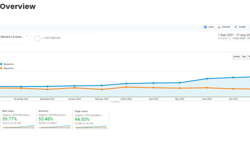
Task: Switch the graph to Day view
Action: point(244,57)
